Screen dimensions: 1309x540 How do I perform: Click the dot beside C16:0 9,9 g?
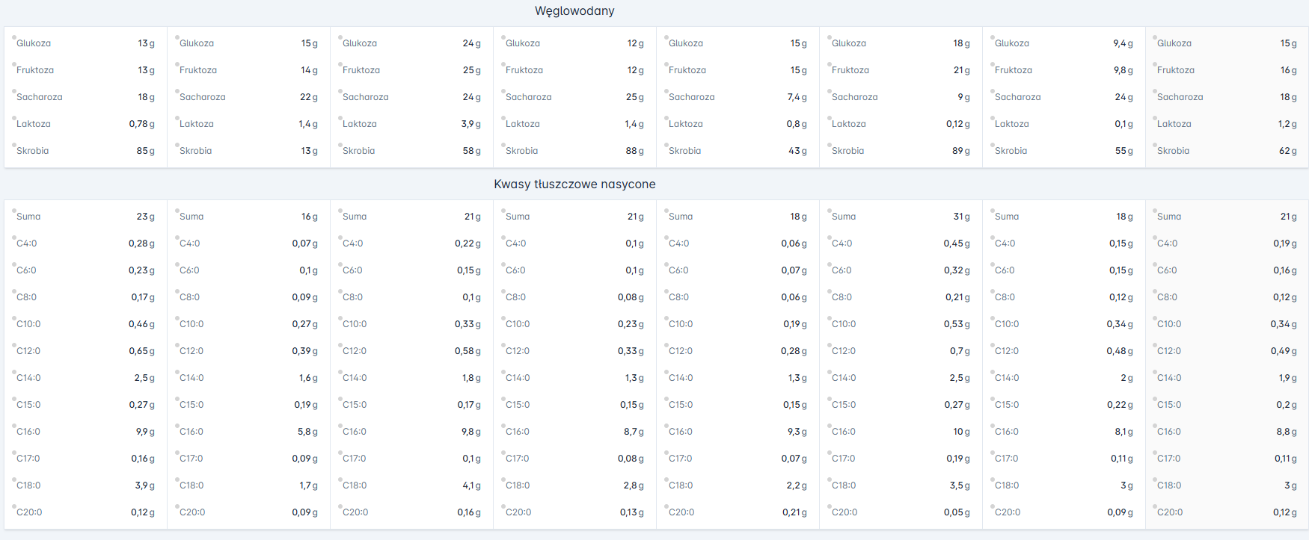(13, 425)
